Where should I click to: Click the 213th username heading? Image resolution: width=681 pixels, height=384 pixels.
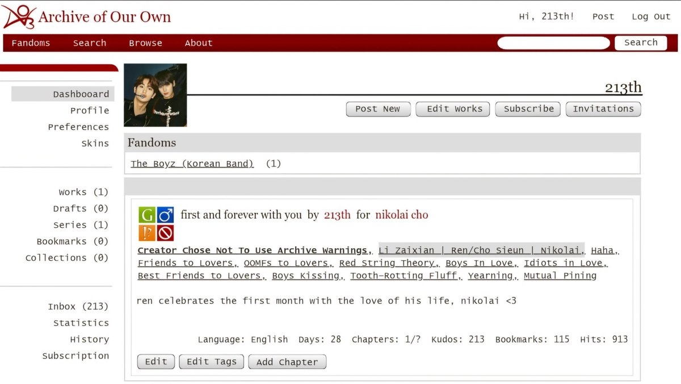click(x=623, y=87)
